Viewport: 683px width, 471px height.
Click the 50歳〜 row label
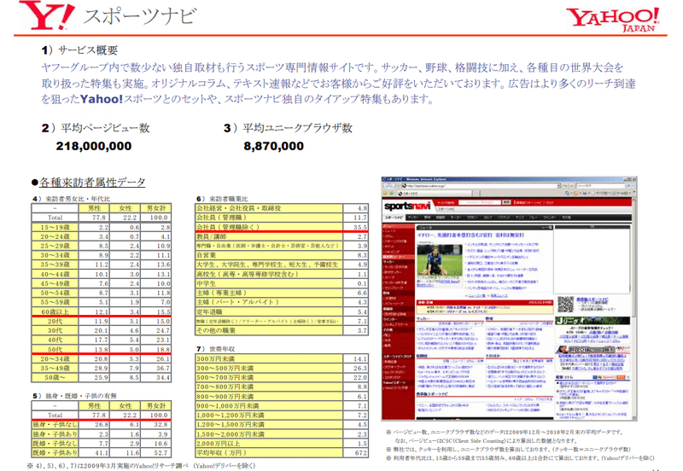pyautogui.click(x=55, y=378)
